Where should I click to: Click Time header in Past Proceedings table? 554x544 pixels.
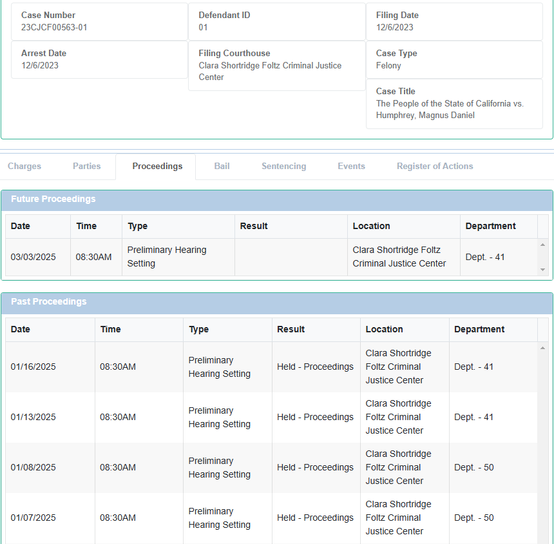tap(111, 329)
